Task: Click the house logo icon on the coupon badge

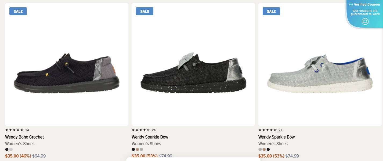Action: [x=365, y=21]
